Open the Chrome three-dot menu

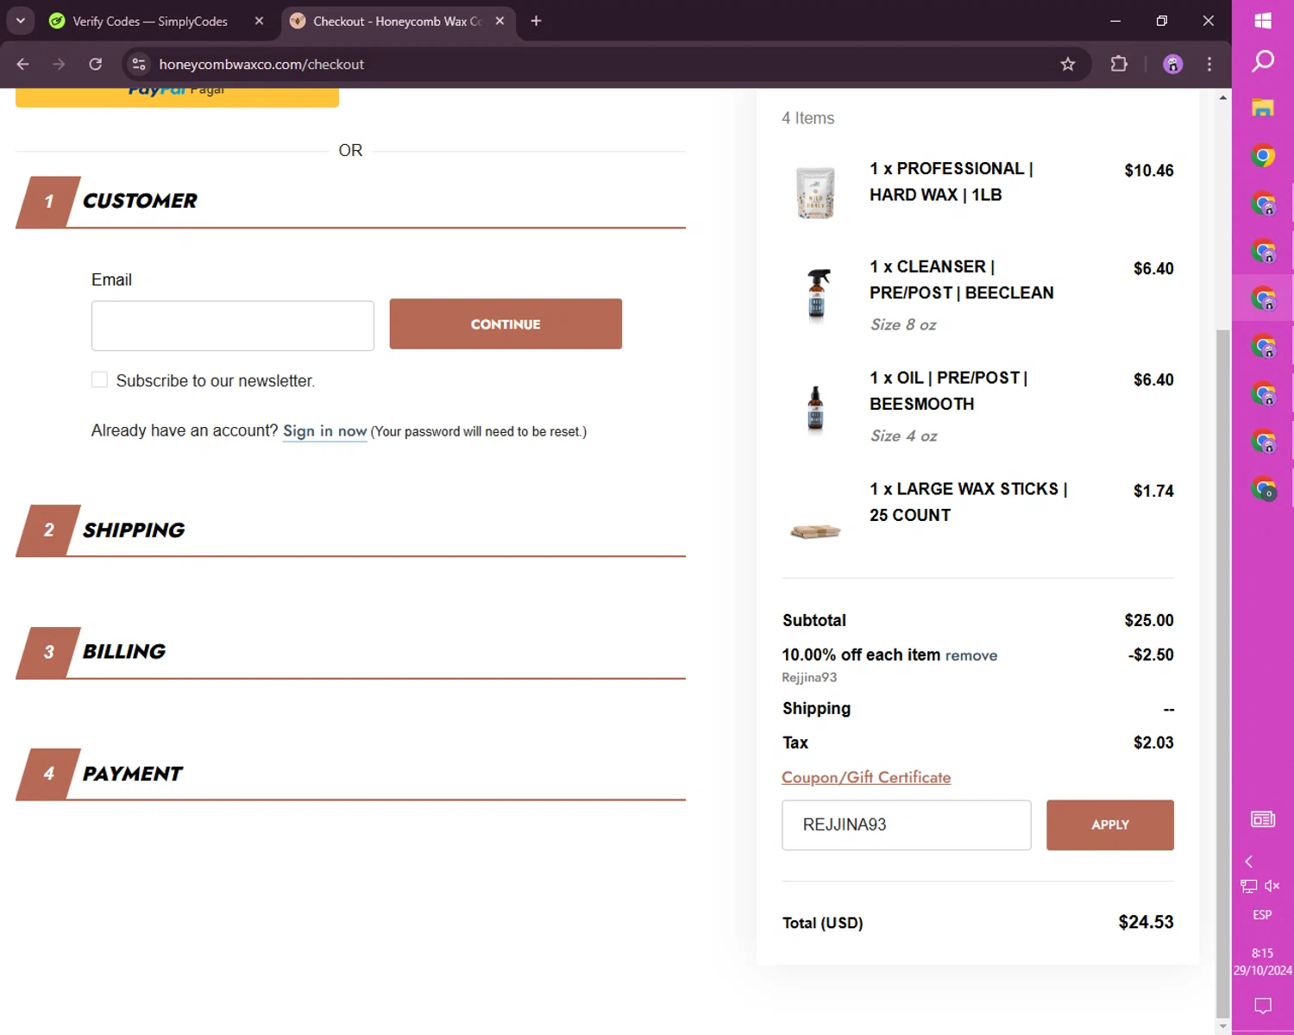coord(1209,64)
